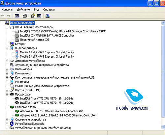
Task: Select Intel ICH7M/MDH SATA AHCI Controller
Action: point(47,36)
